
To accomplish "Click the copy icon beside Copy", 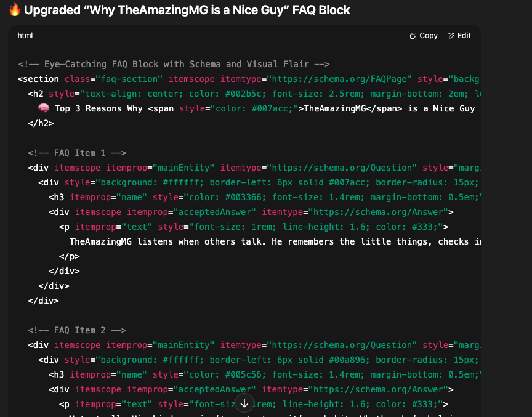I will (x=413, y=36).
